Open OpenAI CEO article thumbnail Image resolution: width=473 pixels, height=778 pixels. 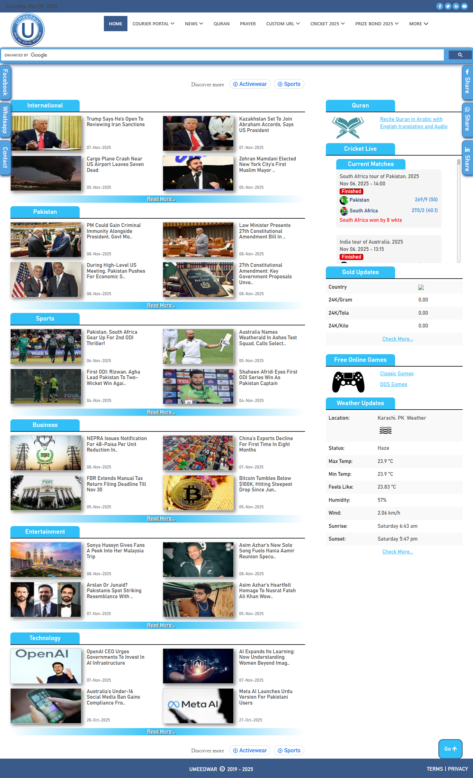[x=46, y=666]
